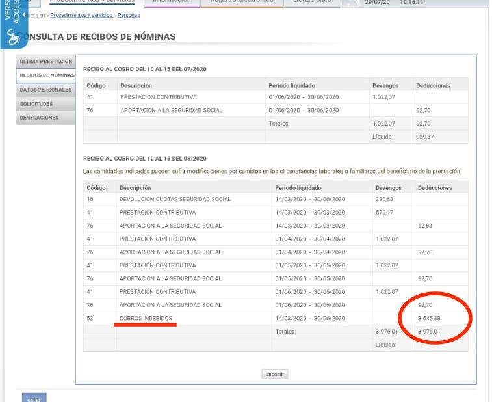Click the Devengos amount 330,63
The image size is (492, 402).
click(384, 199)
